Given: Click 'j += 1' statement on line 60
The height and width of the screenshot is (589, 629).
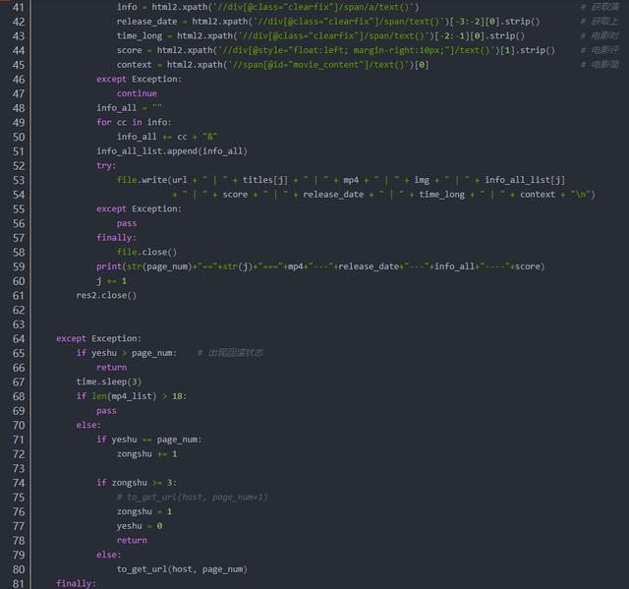Looking at the screenshot, I should [x=111, y=281].
